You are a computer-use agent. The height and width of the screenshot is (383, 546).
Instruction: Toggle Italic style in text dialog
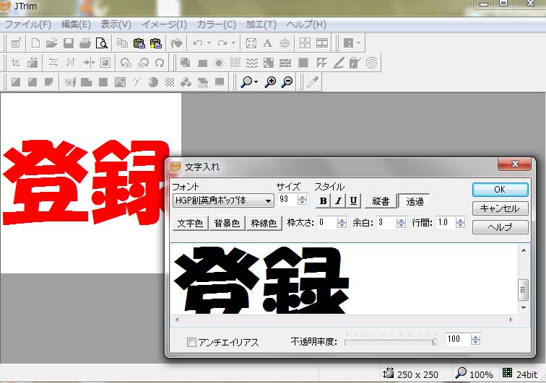(338, 201)
